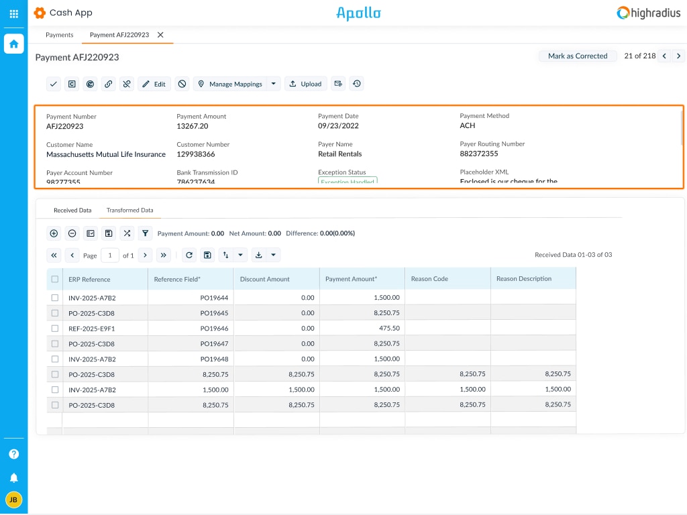Switch to the Received Data tab
Image resolution: width=687 pixels, height=515 pixels.
72,211
